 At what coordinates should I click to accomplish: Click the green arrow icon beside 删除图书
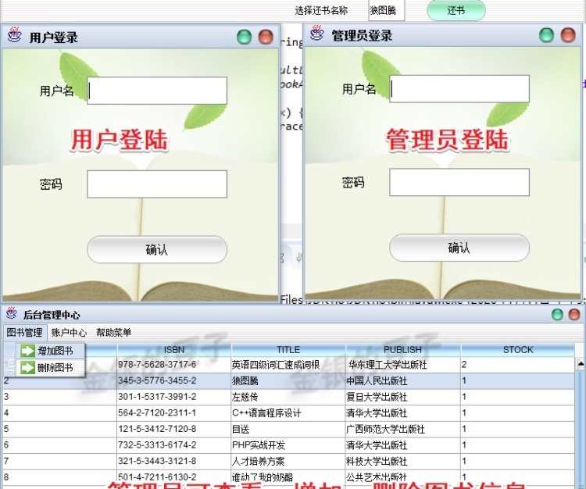(x=27, y=368)
